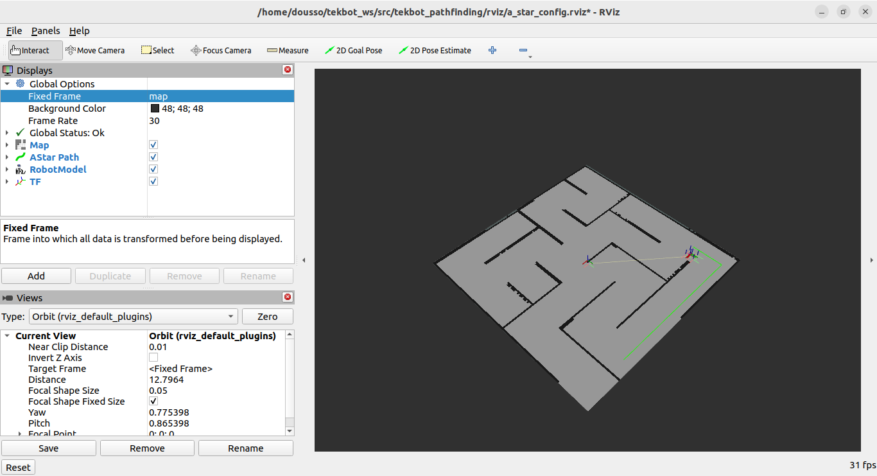
Task: Pick the Measure ruler tool
Action: click(x=288, y=50)
